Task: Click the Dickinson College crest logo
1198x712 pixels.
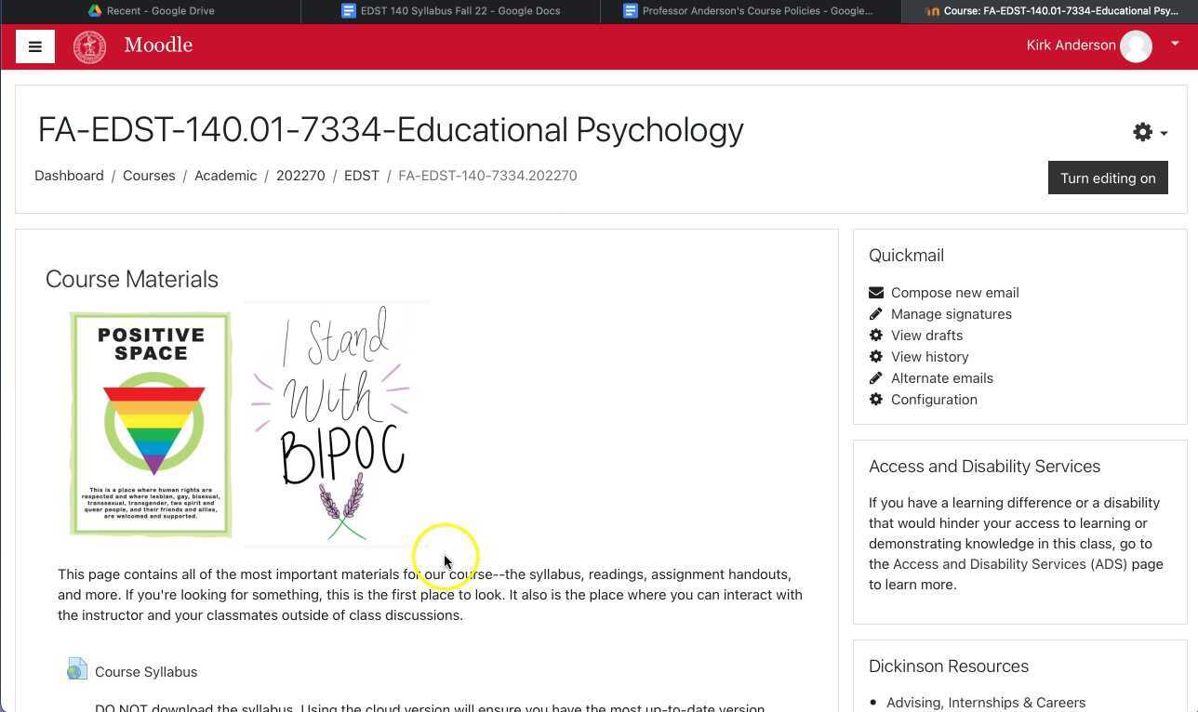Action: pyautogui.click(x=89, y=46)
